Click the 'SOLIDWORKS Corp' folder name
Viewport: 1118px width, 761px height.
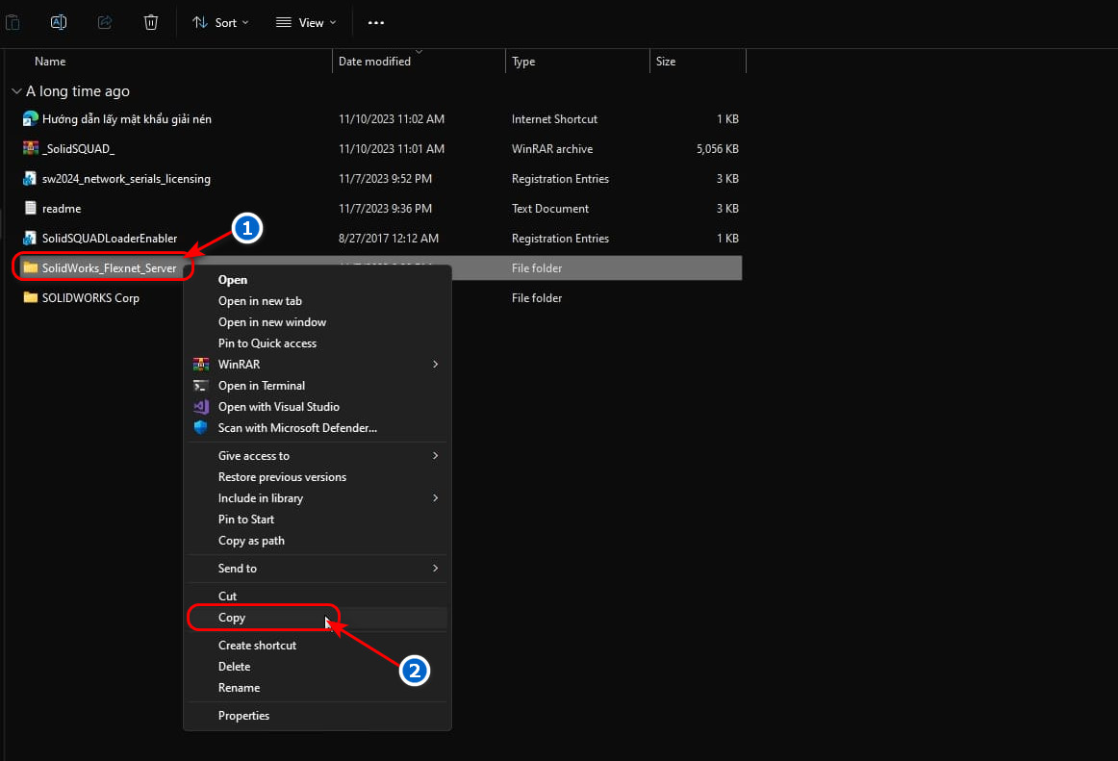point(90,298)
